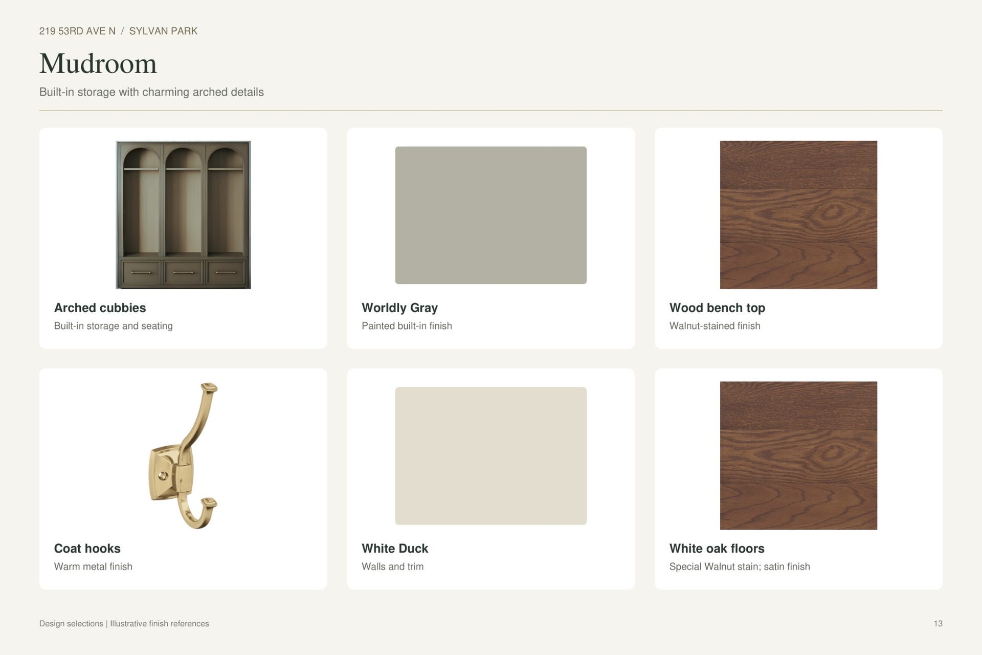
Task: Click the address text 219 53RD AVE N
Action: point(77,31)
